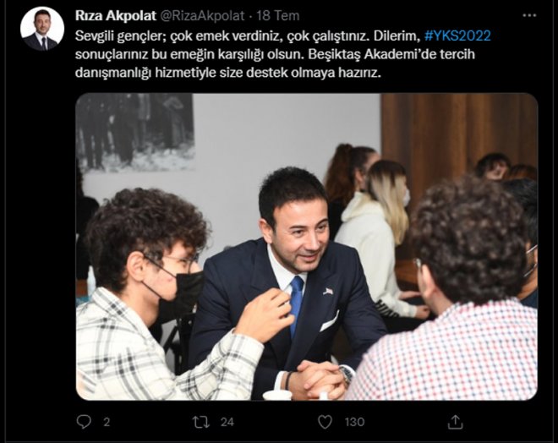Open the Rıza Akpolat display name link

point(116,16)
